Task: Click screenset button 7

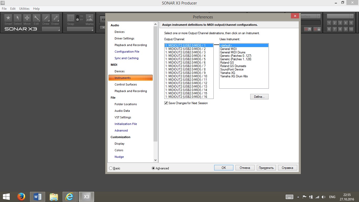Action: pyautogui.click(x=335, y=29)
